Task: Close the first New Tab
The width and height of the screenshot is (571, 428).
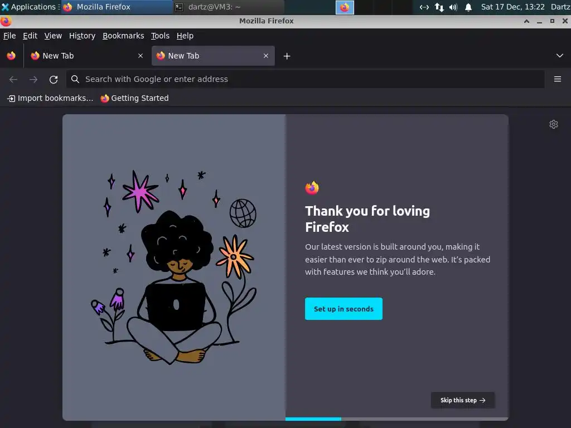Action: 141,56
